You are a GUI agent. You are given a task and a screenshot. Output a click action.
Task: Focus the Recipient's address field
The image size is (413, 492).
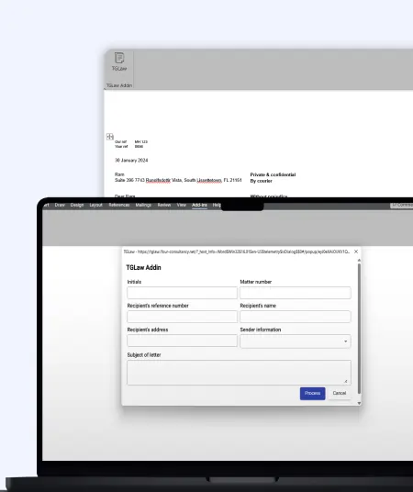click(x=182, y=341)
